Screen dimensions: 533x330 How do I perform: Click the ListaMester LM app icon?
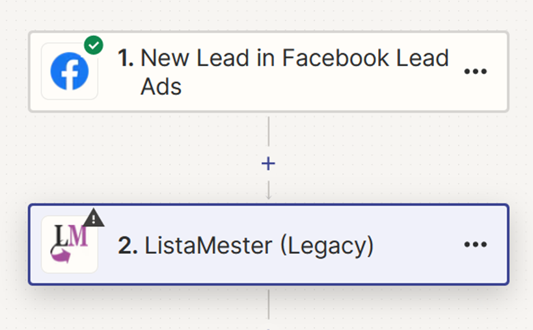[x=70, y=244]
